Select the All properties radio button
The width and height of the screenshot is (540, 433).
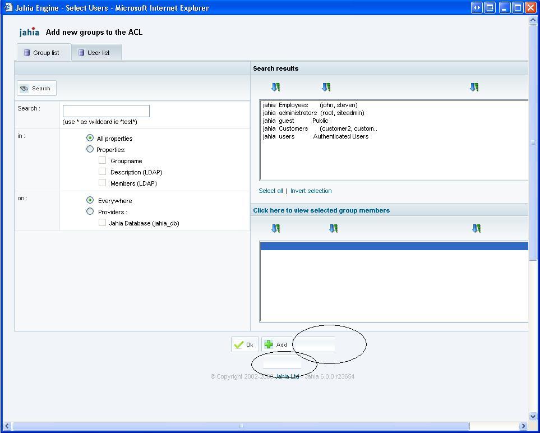tap(90, 138)
